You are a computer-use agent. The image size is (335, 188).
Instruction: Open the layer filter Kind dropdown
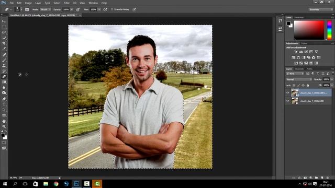pos(295,74)
